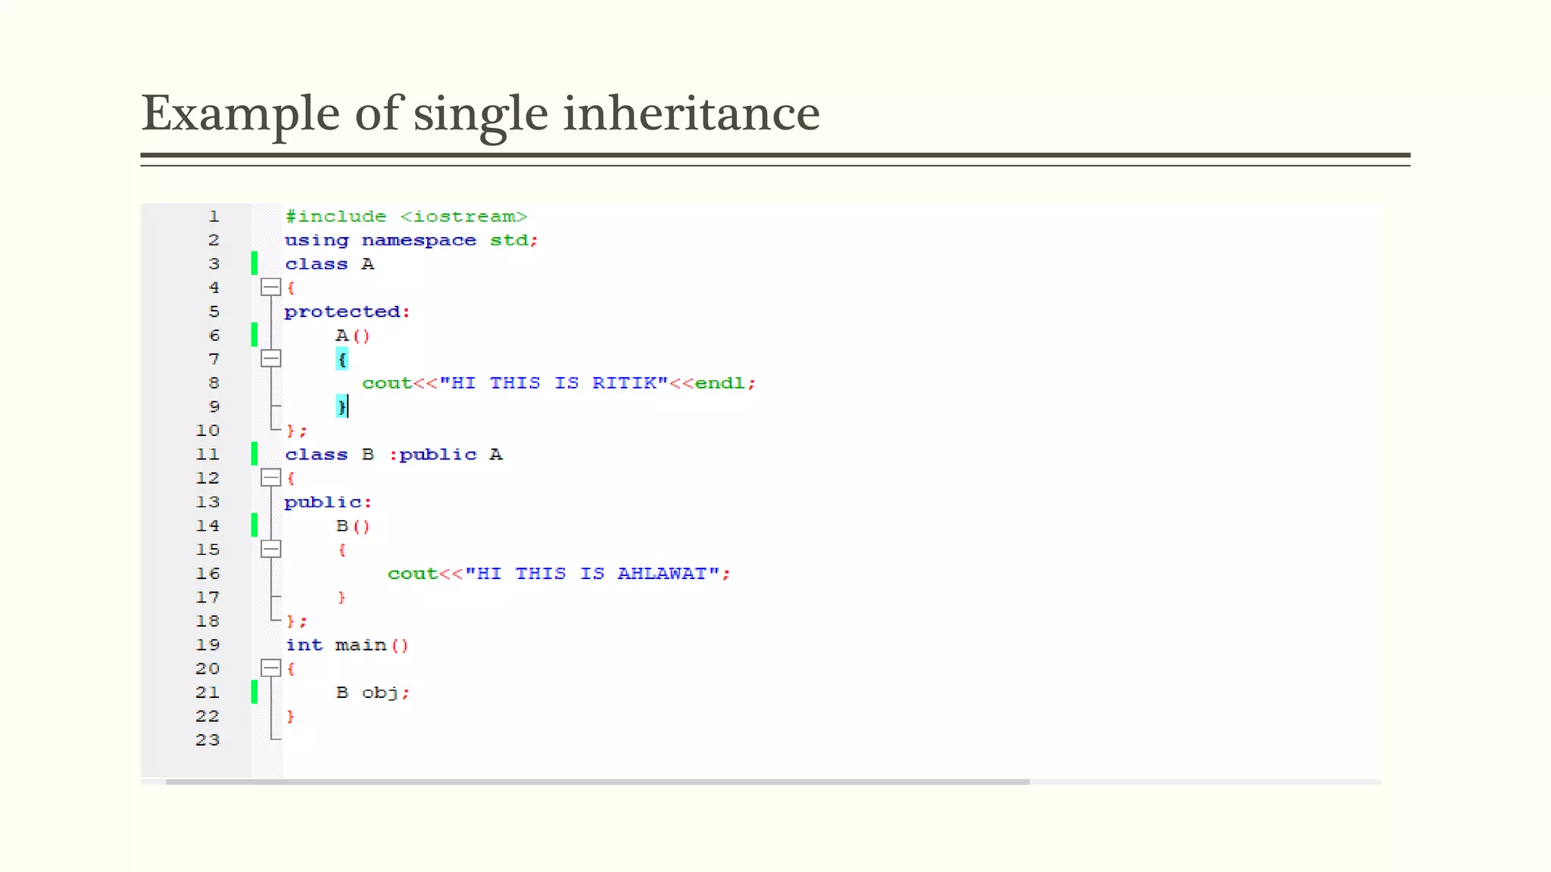
Task: Click 'using namespace std;' text
Action: point(411,241)
